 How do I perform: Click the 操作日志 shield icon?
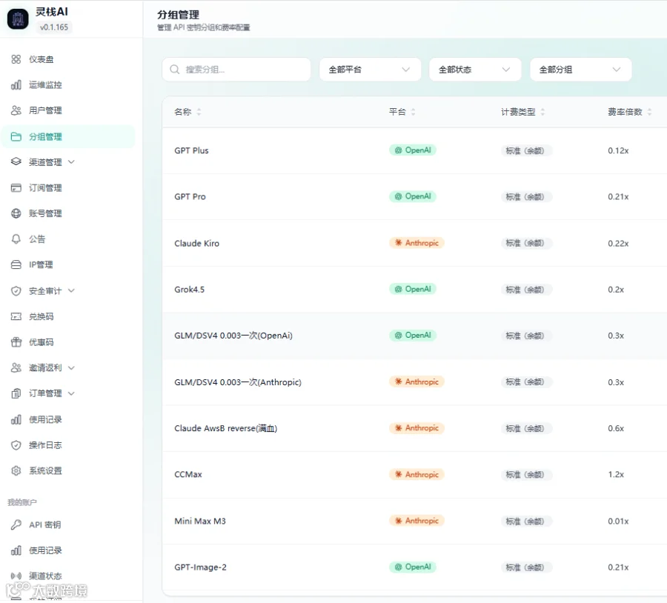pos(16,445)
